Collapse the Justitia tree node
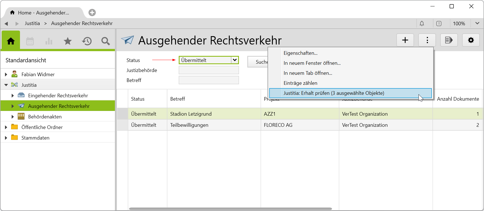 [6, 85]
